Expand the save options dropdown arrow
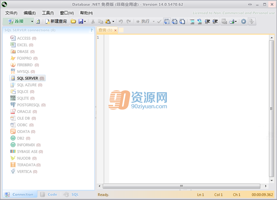The height and width of the screenshot is (200, 277). coord(85,21)
